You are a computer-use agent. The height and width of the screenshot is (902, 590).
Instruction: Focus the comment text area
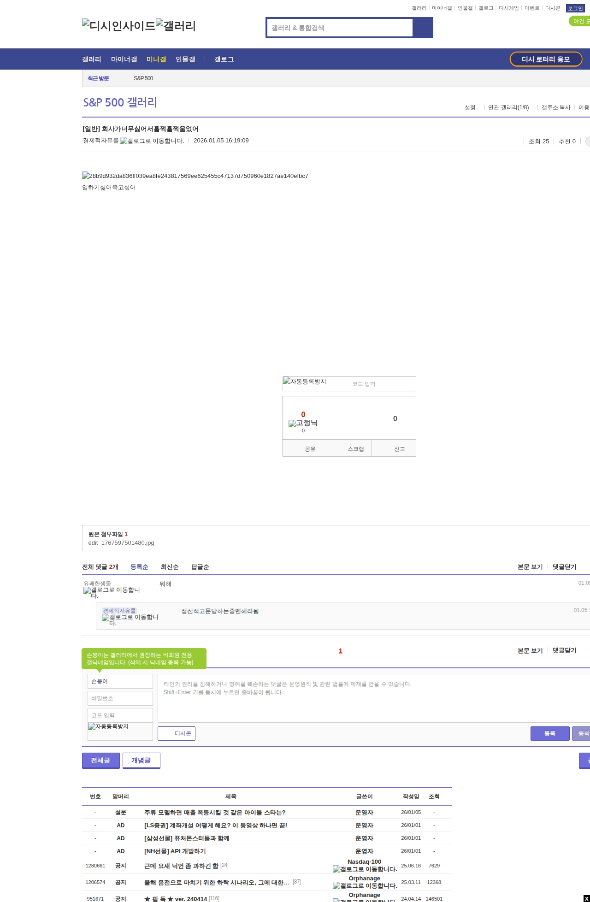tap(374, 698)
